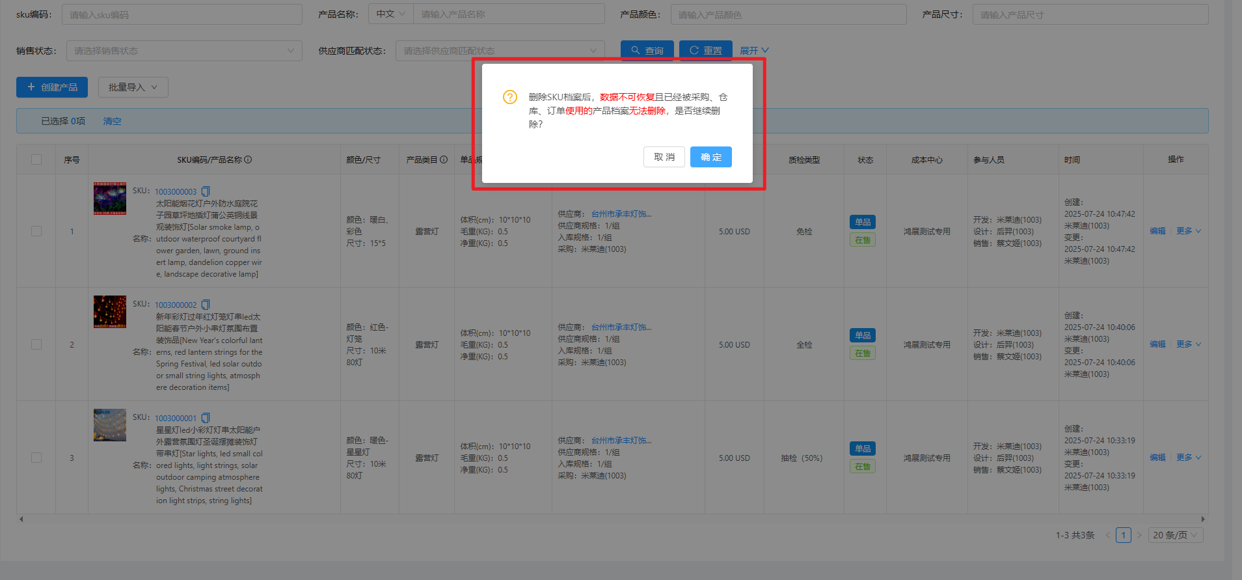This screenshot has height=580, width=1242.
Task: Open the 20 条/页 page size dropdown
Action: click(x=1175, y=535)
